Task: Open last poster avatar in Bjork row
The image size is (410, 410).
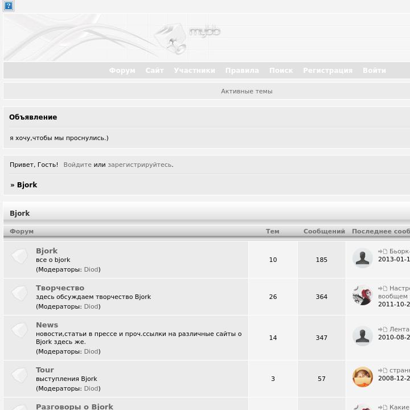Action: pos(362,258)
